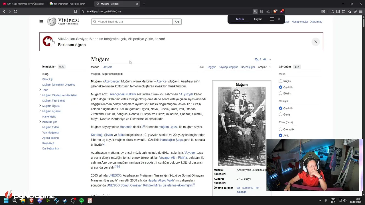Open the media playlist music note icon
This screenshot has height=205, width=365.
pos(332,11)
